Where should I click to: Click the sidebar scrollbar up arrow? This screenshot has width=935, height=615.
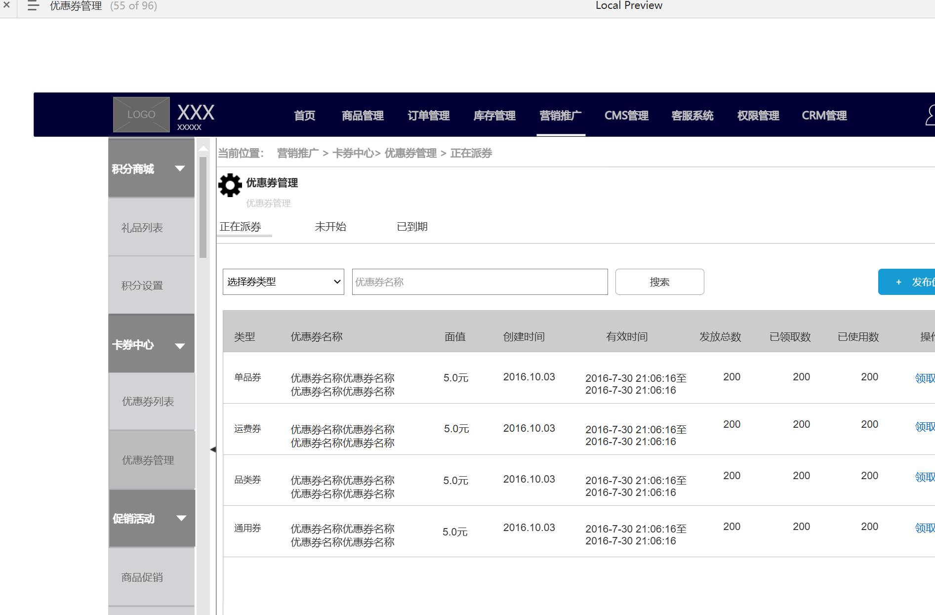coord(203,148)
